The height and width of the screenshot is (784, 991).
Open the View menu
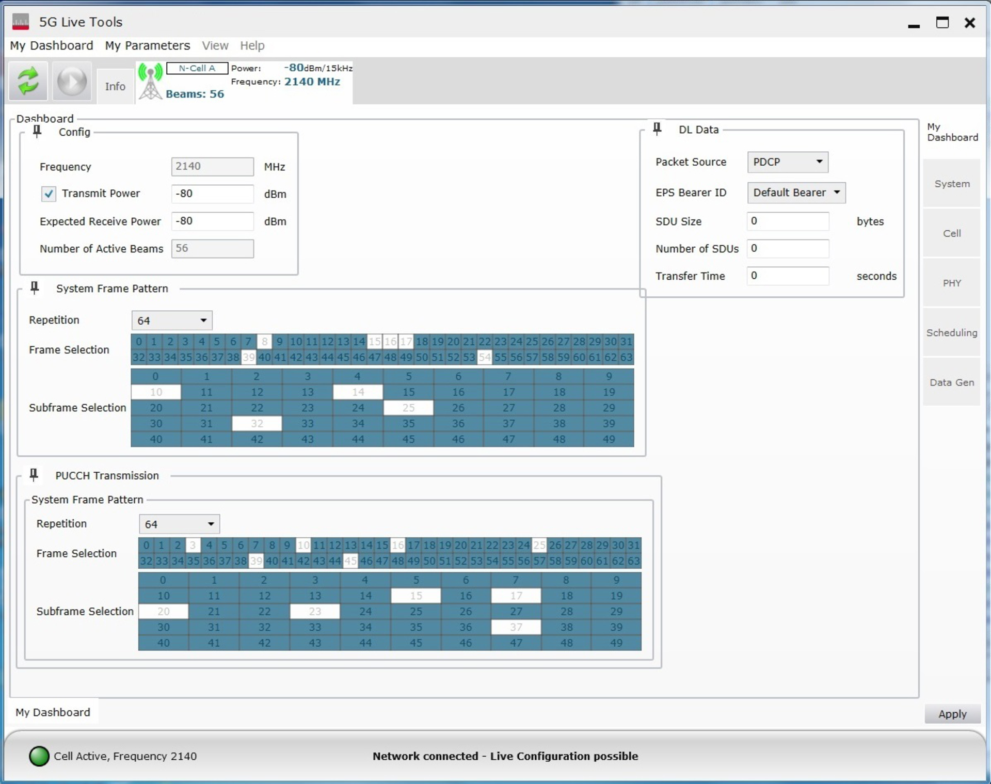tap(215, 45)
